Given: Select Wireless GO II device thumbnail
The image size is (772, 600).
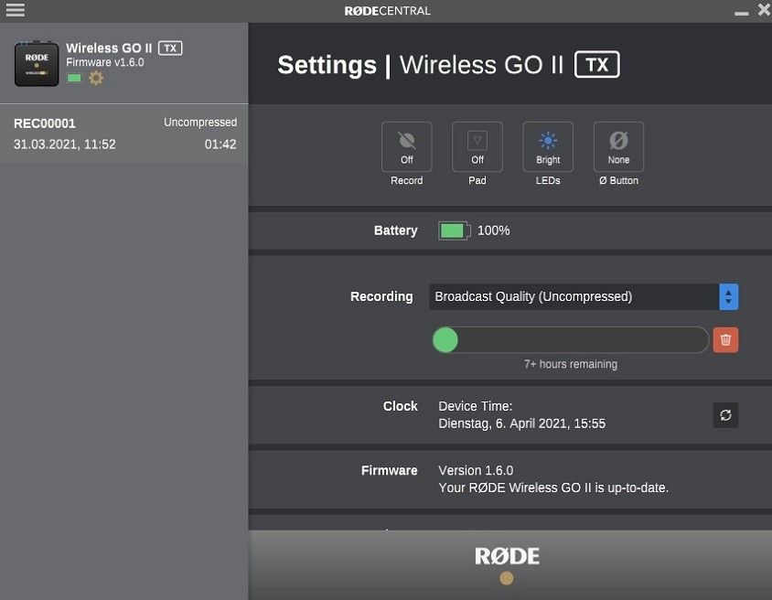Looking at the screenshot, I should point(37,63).
